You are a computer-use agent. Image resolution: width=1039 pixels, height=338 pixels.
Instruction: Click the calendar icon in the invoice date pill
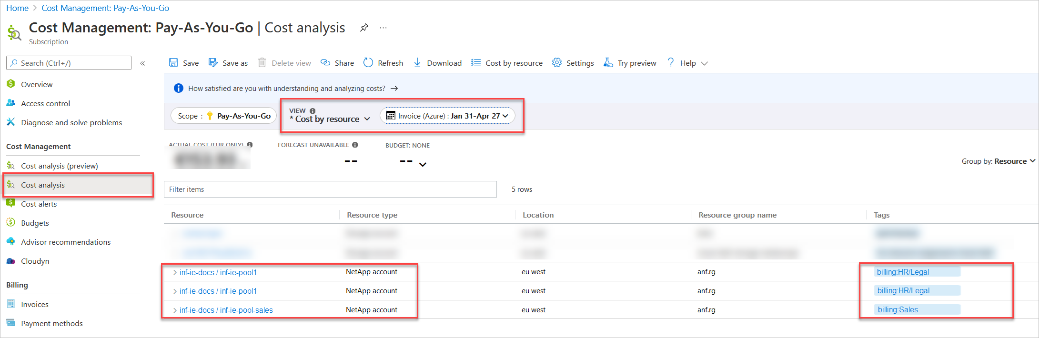coord(391,116)
